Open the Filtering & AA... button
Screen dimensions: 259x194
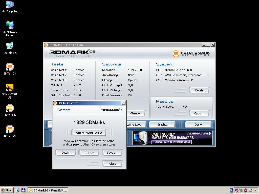point(136,125)
